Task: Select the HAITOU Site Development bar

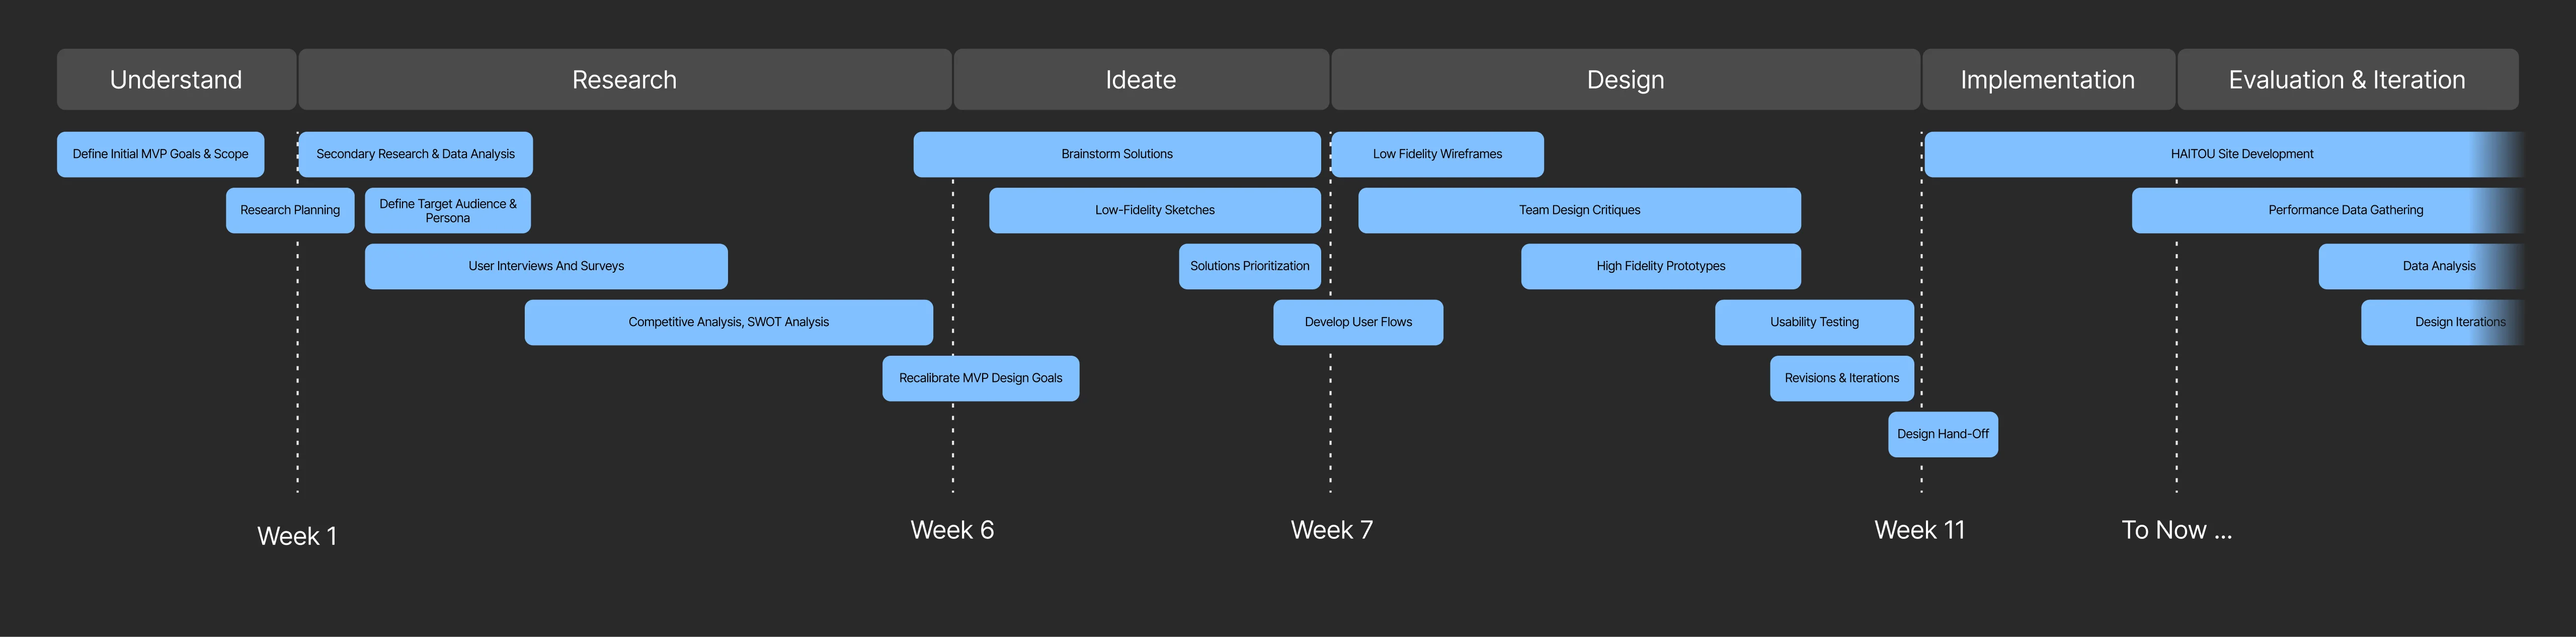Action: 2224,154
